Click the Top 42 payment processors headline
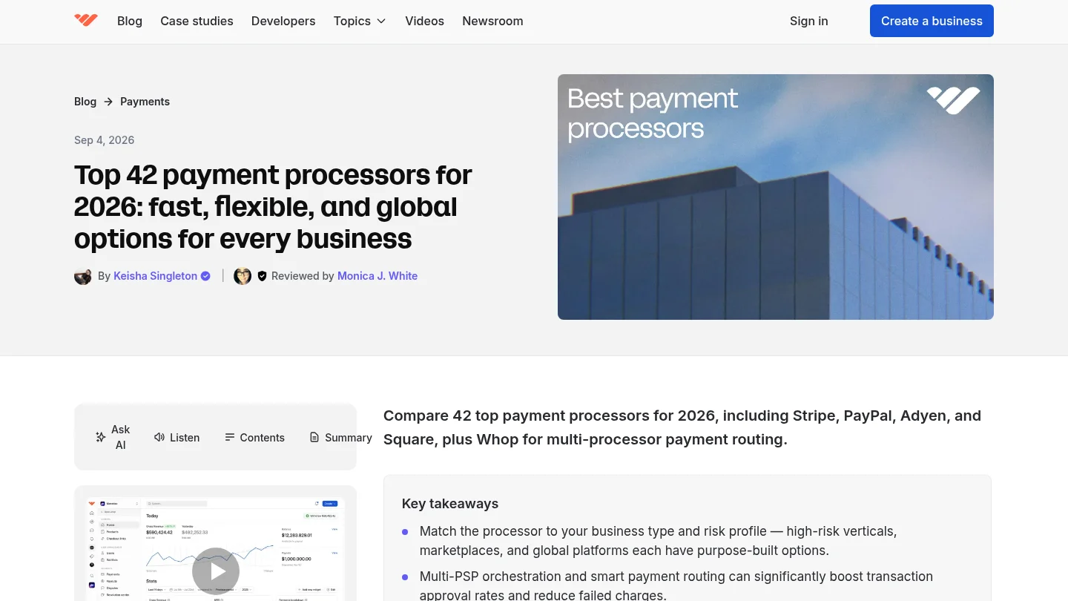Viewport: 1068px width, 601px height. (273, 206)
